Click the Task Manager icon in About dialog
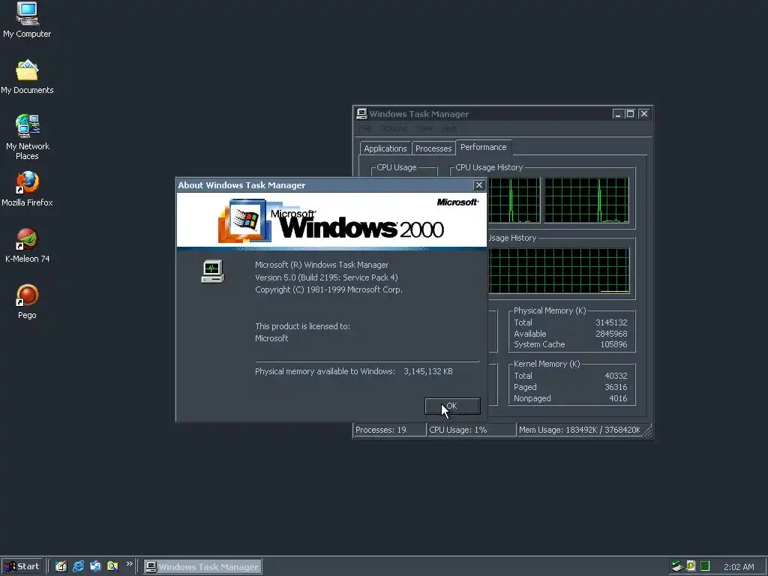The height and width of the screenshot is (576, 768). (212, 271)
